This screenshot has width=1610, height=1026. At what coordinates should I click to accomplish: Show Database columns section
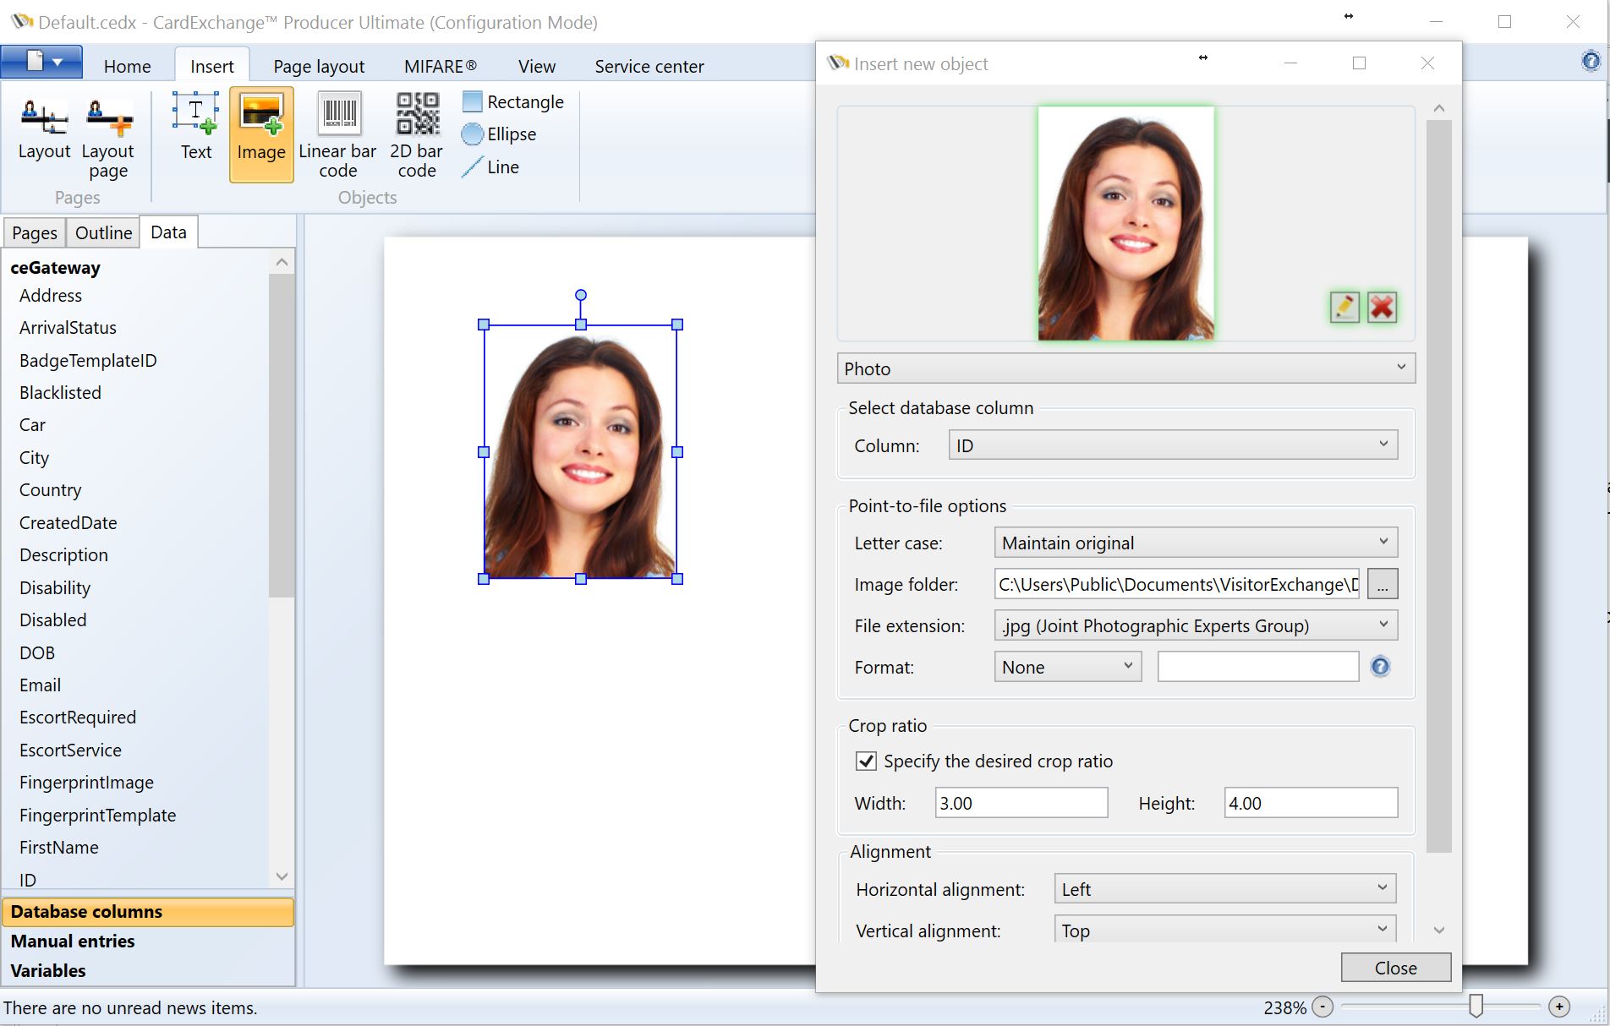coord(148,911)
